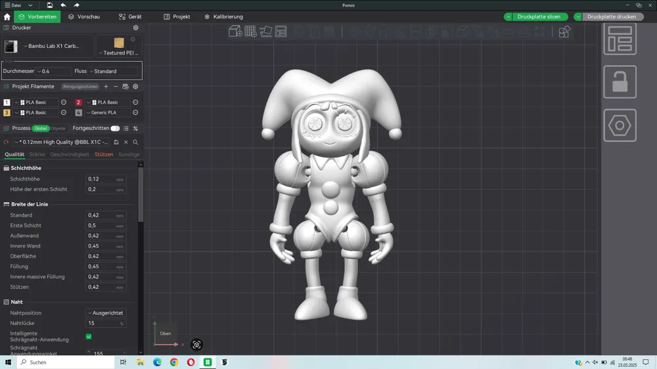Switch to the Projekt tab
The image size is (657, 369).
[177, 17]
